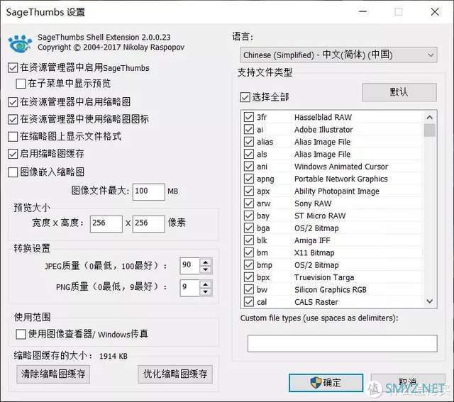Uncheck the als Alias Image File type
This screenshot has width=454, height=402.
pos(249,154)
